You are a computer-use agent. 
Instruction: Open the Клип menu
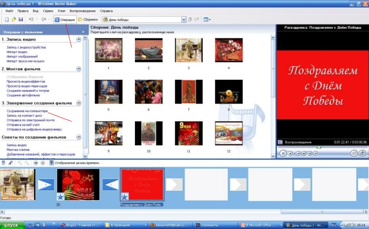point(62,11)
